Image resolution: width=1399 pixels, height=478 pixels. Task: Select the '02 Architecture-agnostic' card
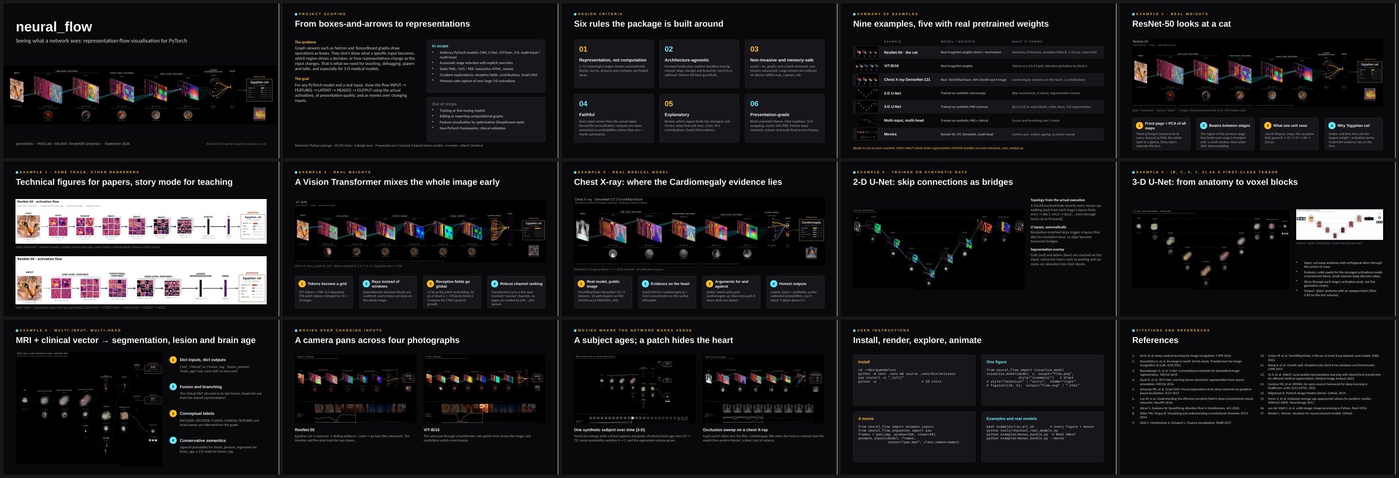coord(699,64)
